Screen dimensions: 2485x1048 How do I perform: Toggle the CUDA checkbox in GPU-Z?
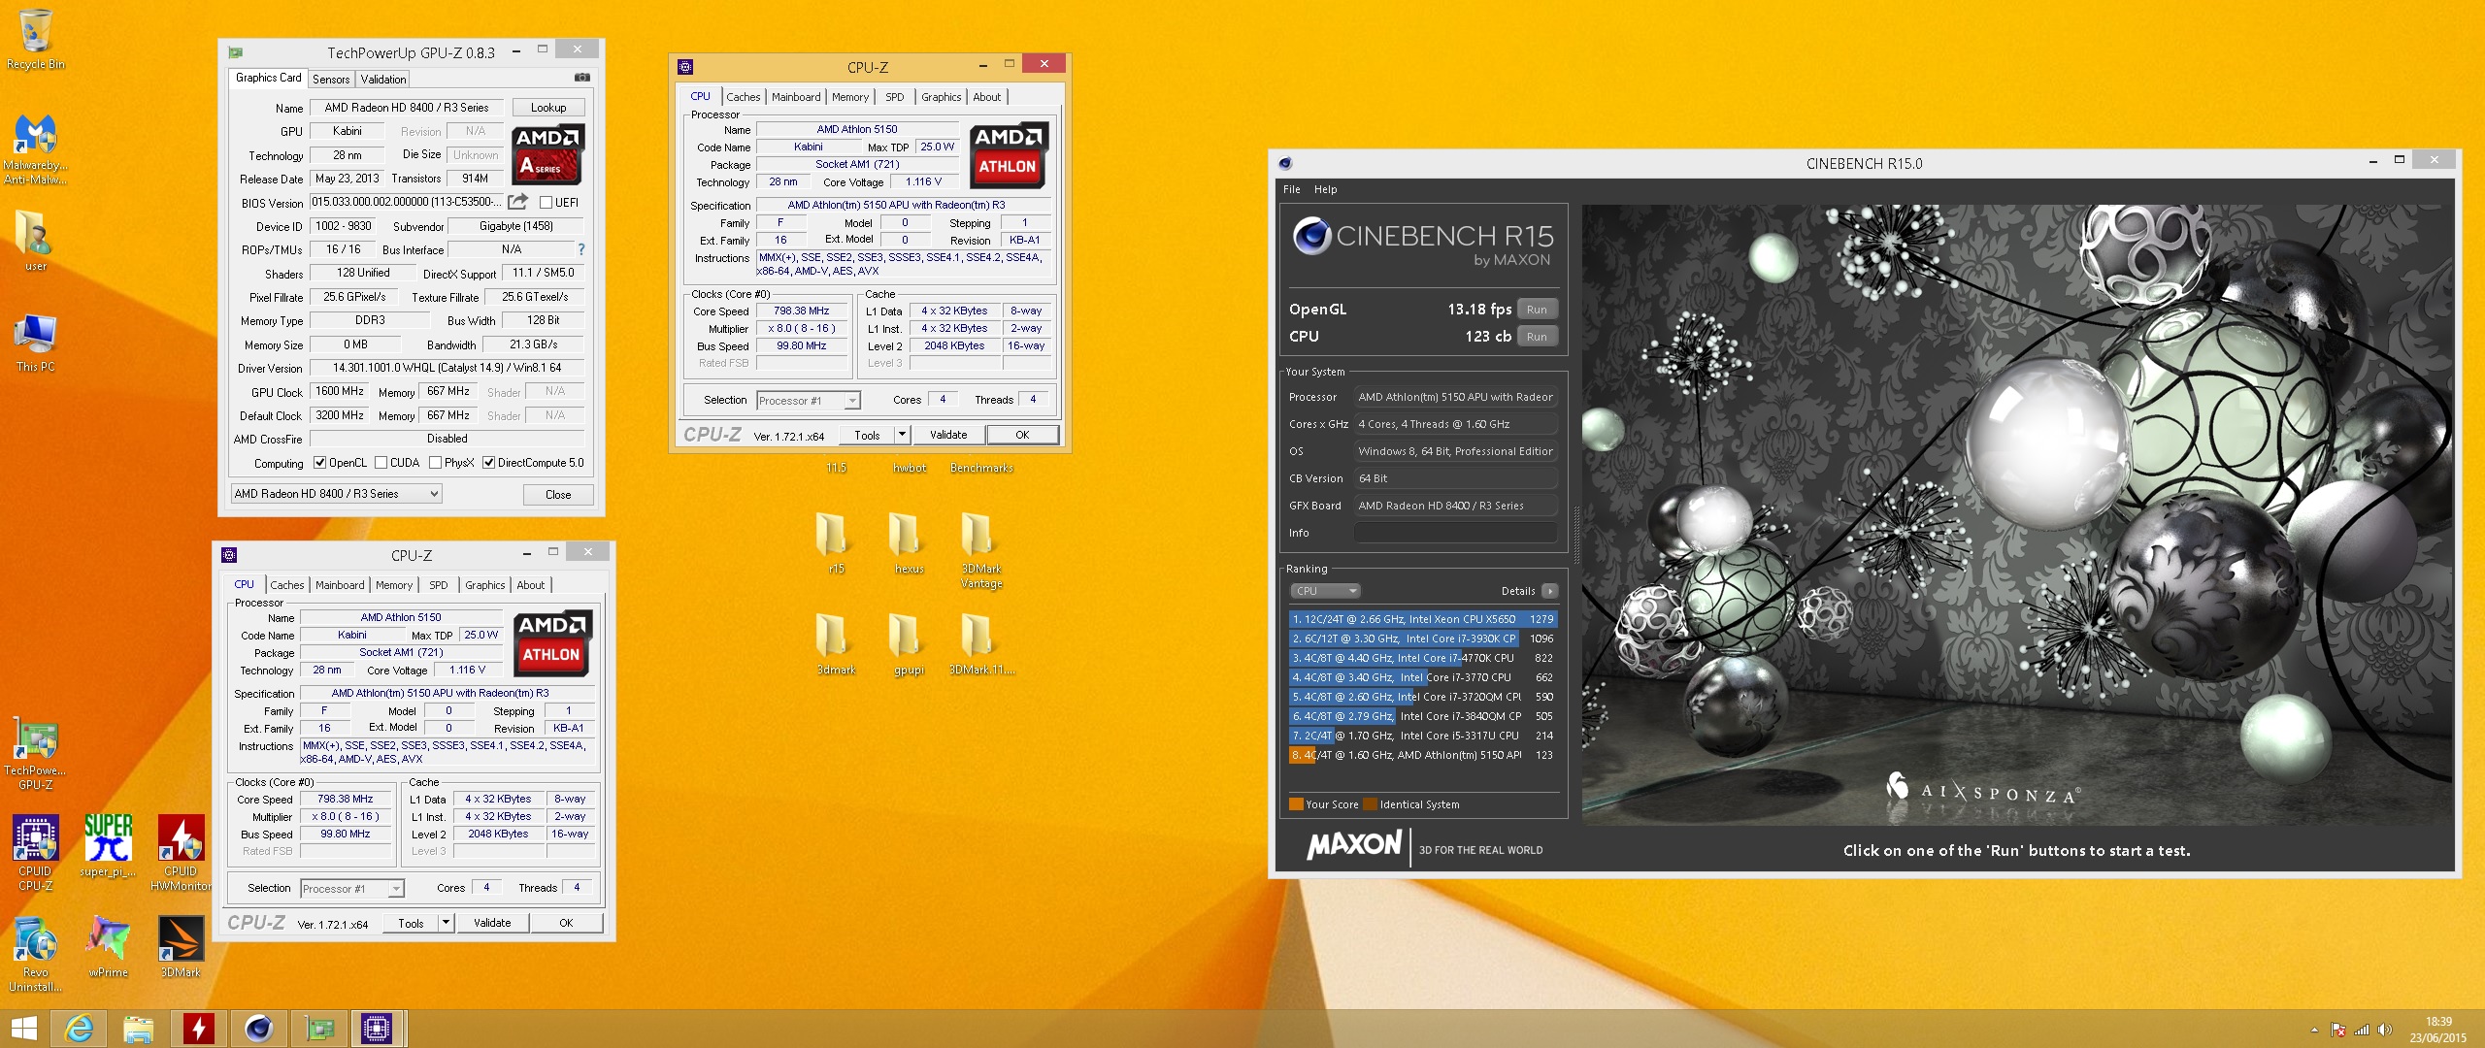point(381,463)
